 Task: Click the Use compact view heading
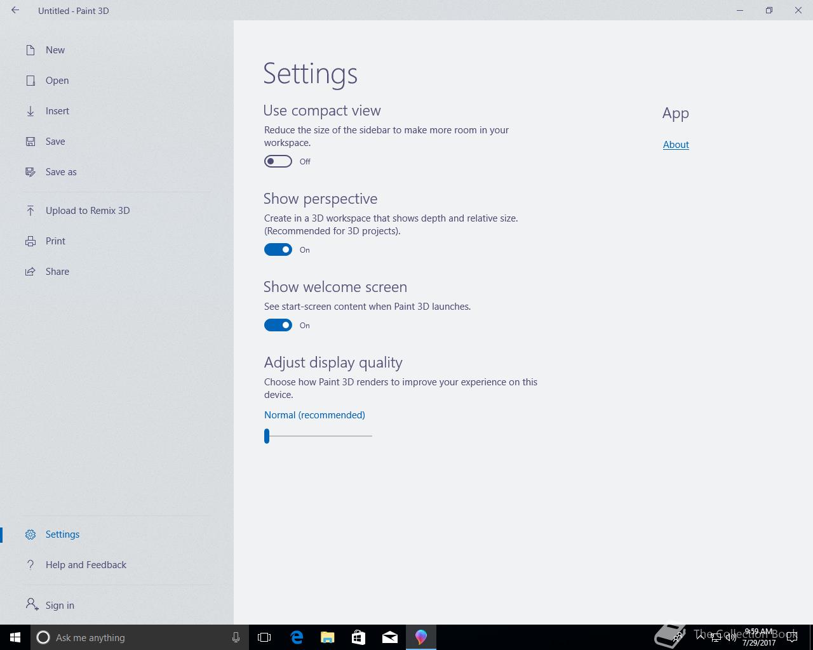(x=322, y=110)
